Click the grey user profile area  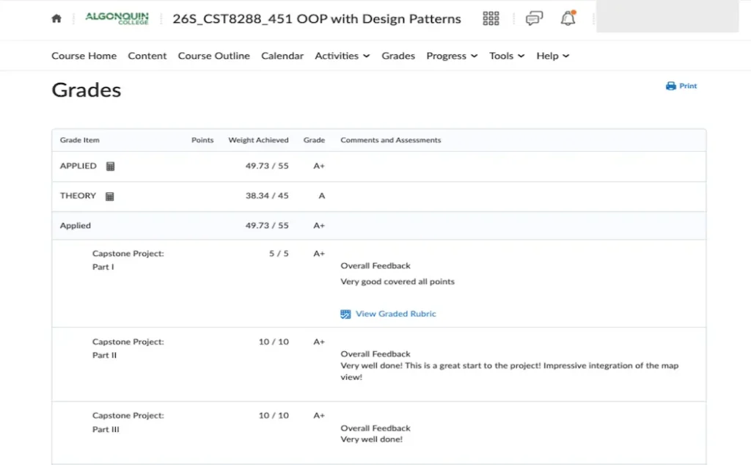pos(667,16)
